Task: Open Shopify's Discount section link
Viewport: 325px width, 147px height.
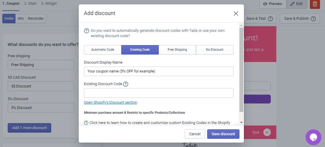Action: coord(110,103)
